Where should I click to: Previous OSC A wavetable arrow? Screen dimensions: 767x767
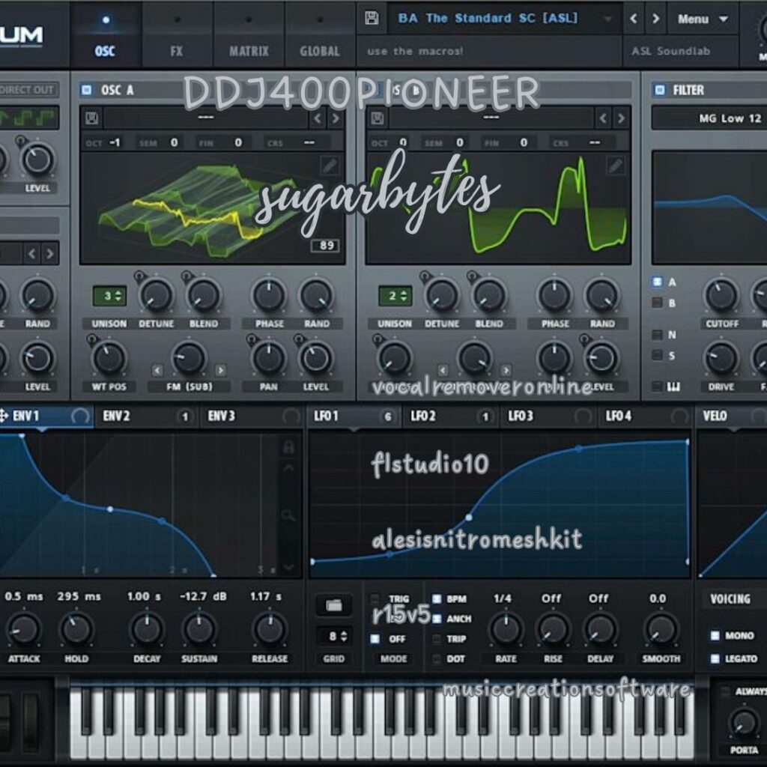click(x=318, y=118)
